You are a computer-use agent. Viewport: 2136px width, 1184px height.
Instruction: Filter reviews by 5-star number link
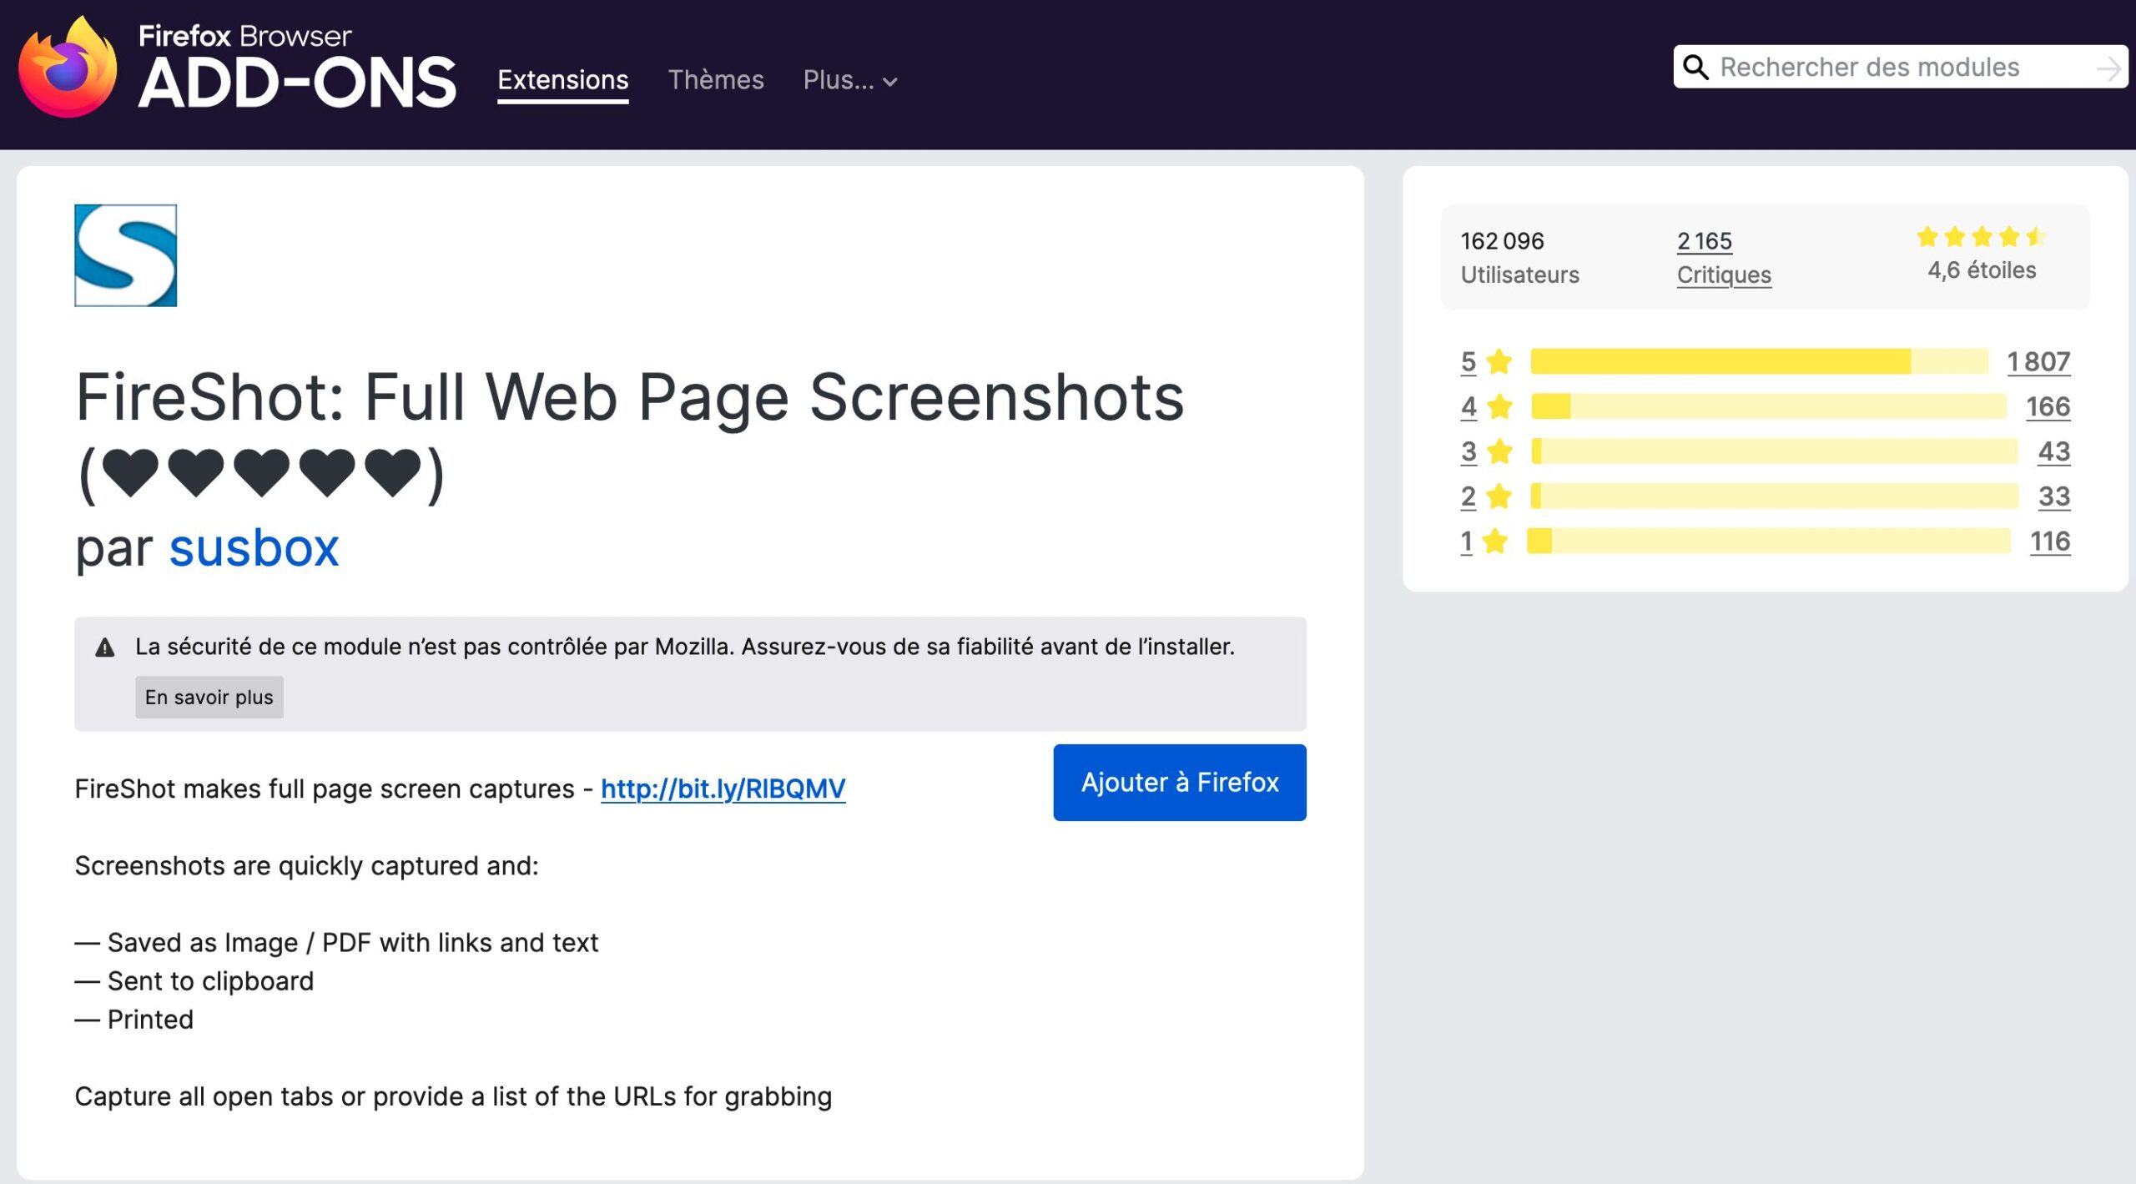[1468, 362]
